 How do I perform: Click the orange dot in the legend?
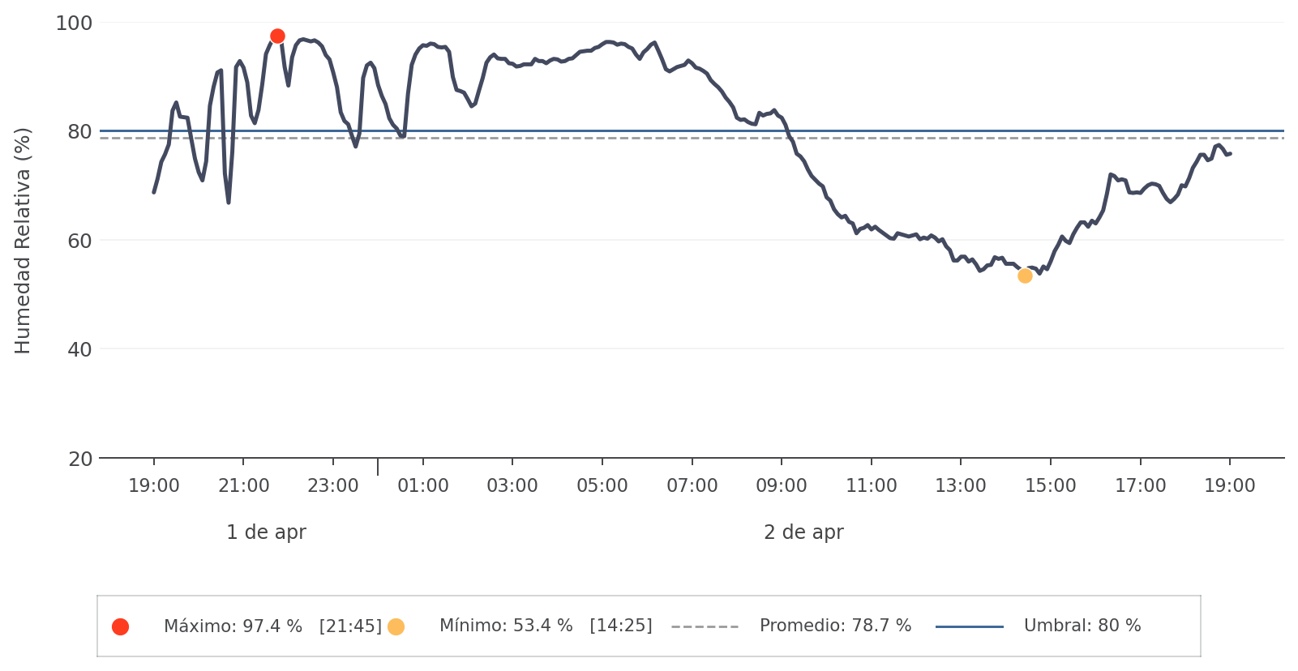(396, 626)
